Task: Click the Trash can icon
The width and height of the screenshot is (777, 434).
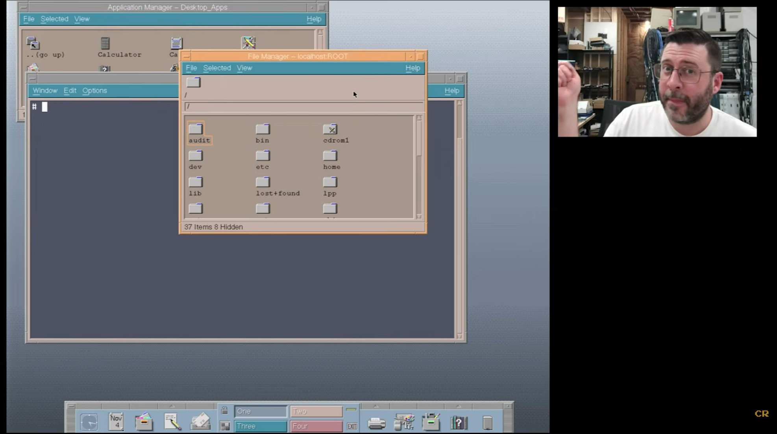Action: (x=487, y=423)
